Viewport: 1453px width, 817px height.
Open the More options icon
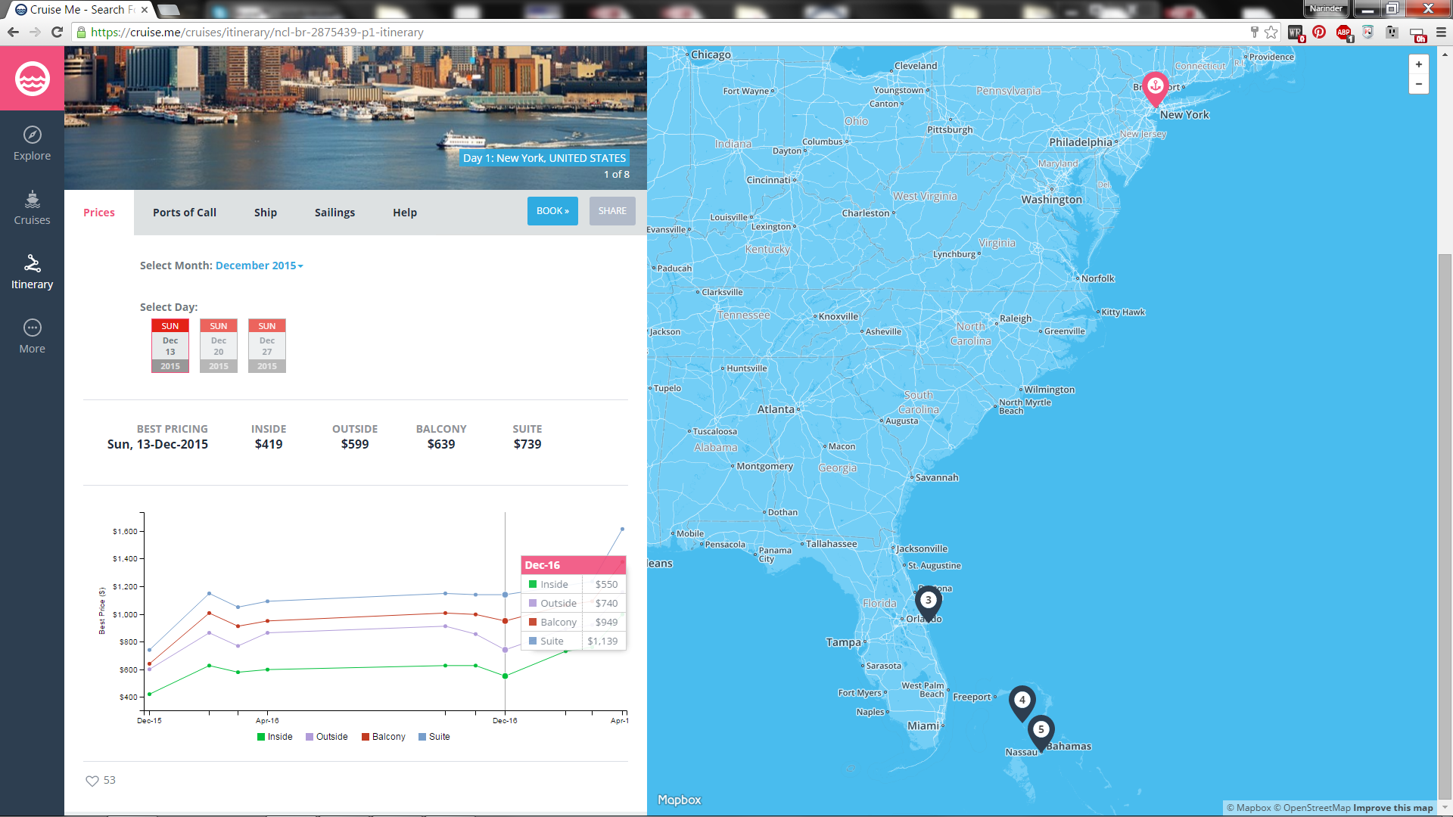32,328
